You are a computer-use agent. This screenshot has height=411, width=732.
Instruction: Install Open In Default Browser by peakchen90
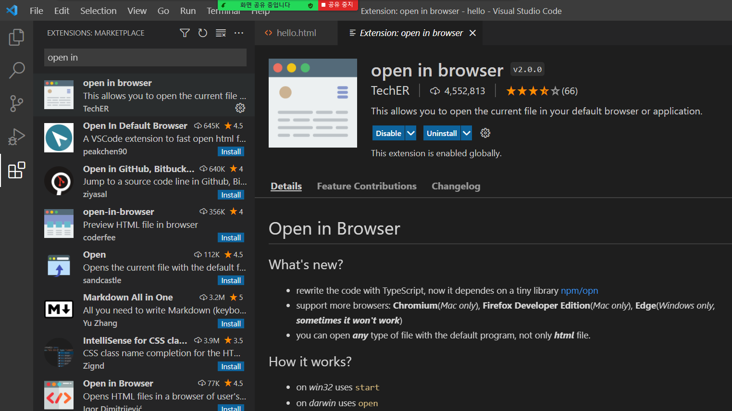(x=231, y=151)
